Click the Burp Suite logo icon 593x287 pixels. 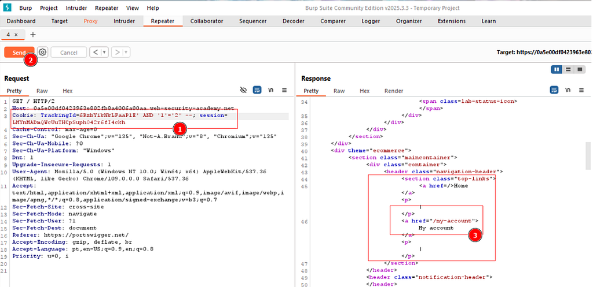click(x=8, y=8)
